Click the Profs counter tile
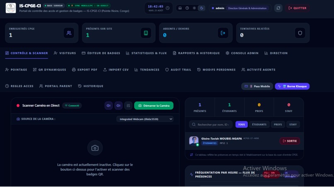334x187 pixels. point(259,107)
